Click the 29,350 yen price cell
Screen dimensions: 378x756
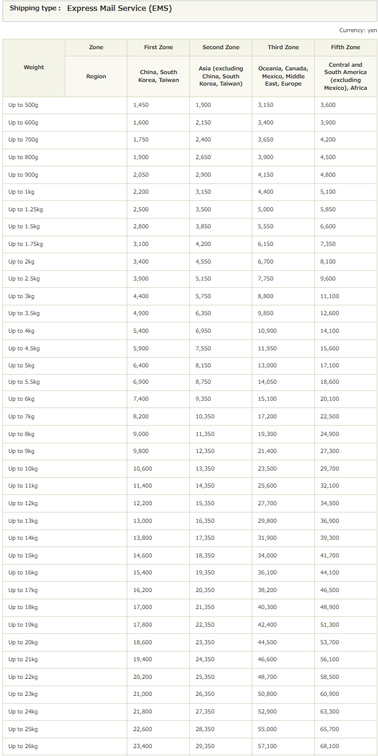tap(205, 746)
